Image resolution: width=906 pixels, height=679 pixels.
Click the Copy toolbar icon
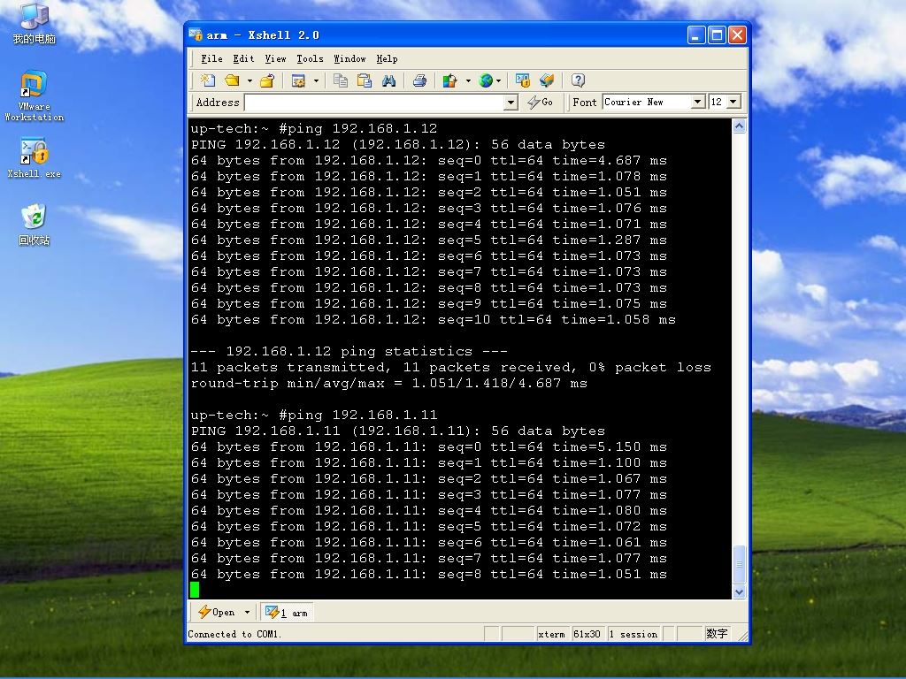[x=341, y=80]
